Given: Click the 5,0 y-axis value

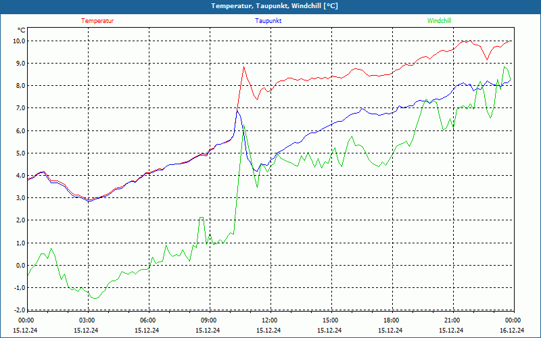Looking at the screenshot, I should click(x=20, y=153).
